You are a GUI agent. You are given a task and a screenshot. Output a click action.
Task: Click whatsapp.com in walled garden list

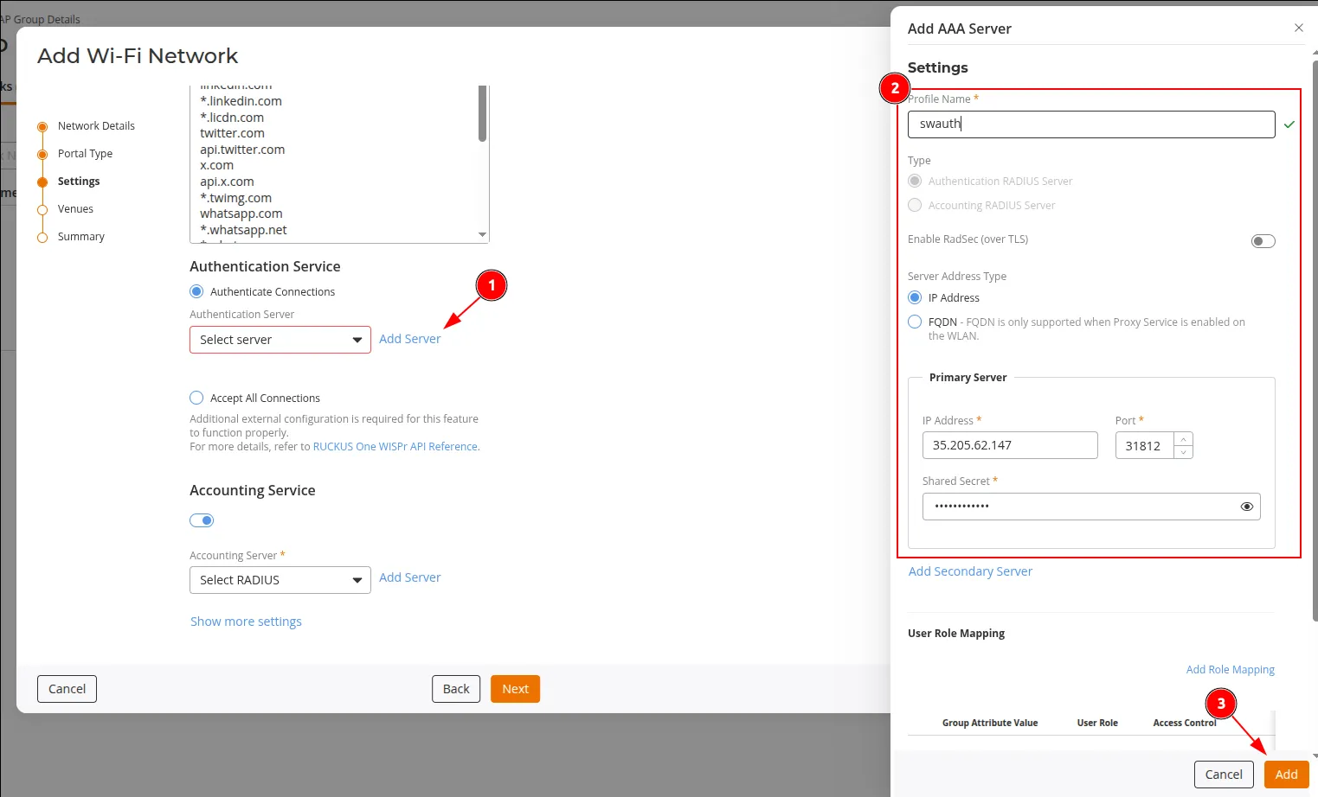click(241, 214)
